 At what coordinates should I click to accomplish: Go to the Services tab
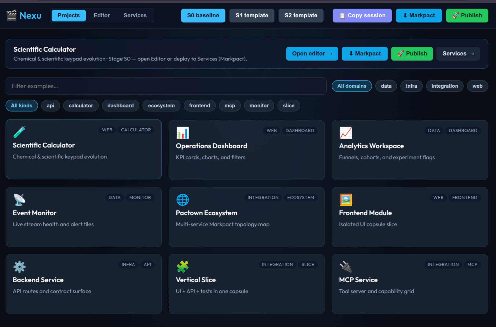click(x=135, y=15)
